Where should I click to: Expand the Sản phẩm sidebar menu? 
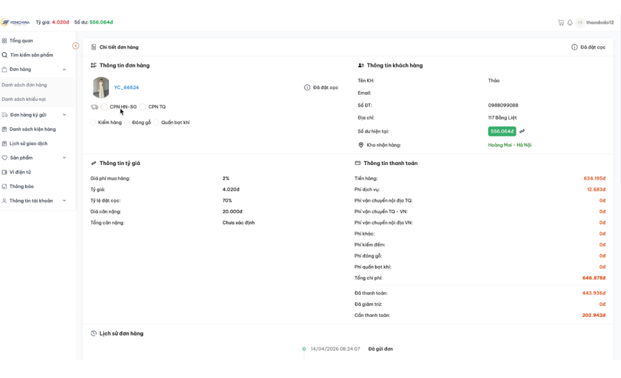pyautogui.click(x=64, y=158)
